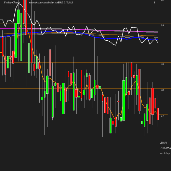Click the price axis label 21
This screenshot has width=171, height=171.
162,116
